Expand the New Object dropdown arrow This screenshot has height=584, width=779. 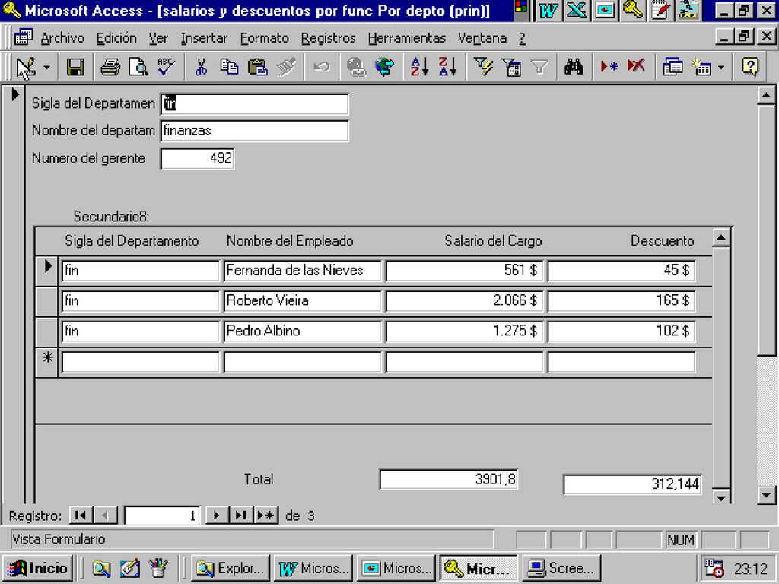[721, 67]
